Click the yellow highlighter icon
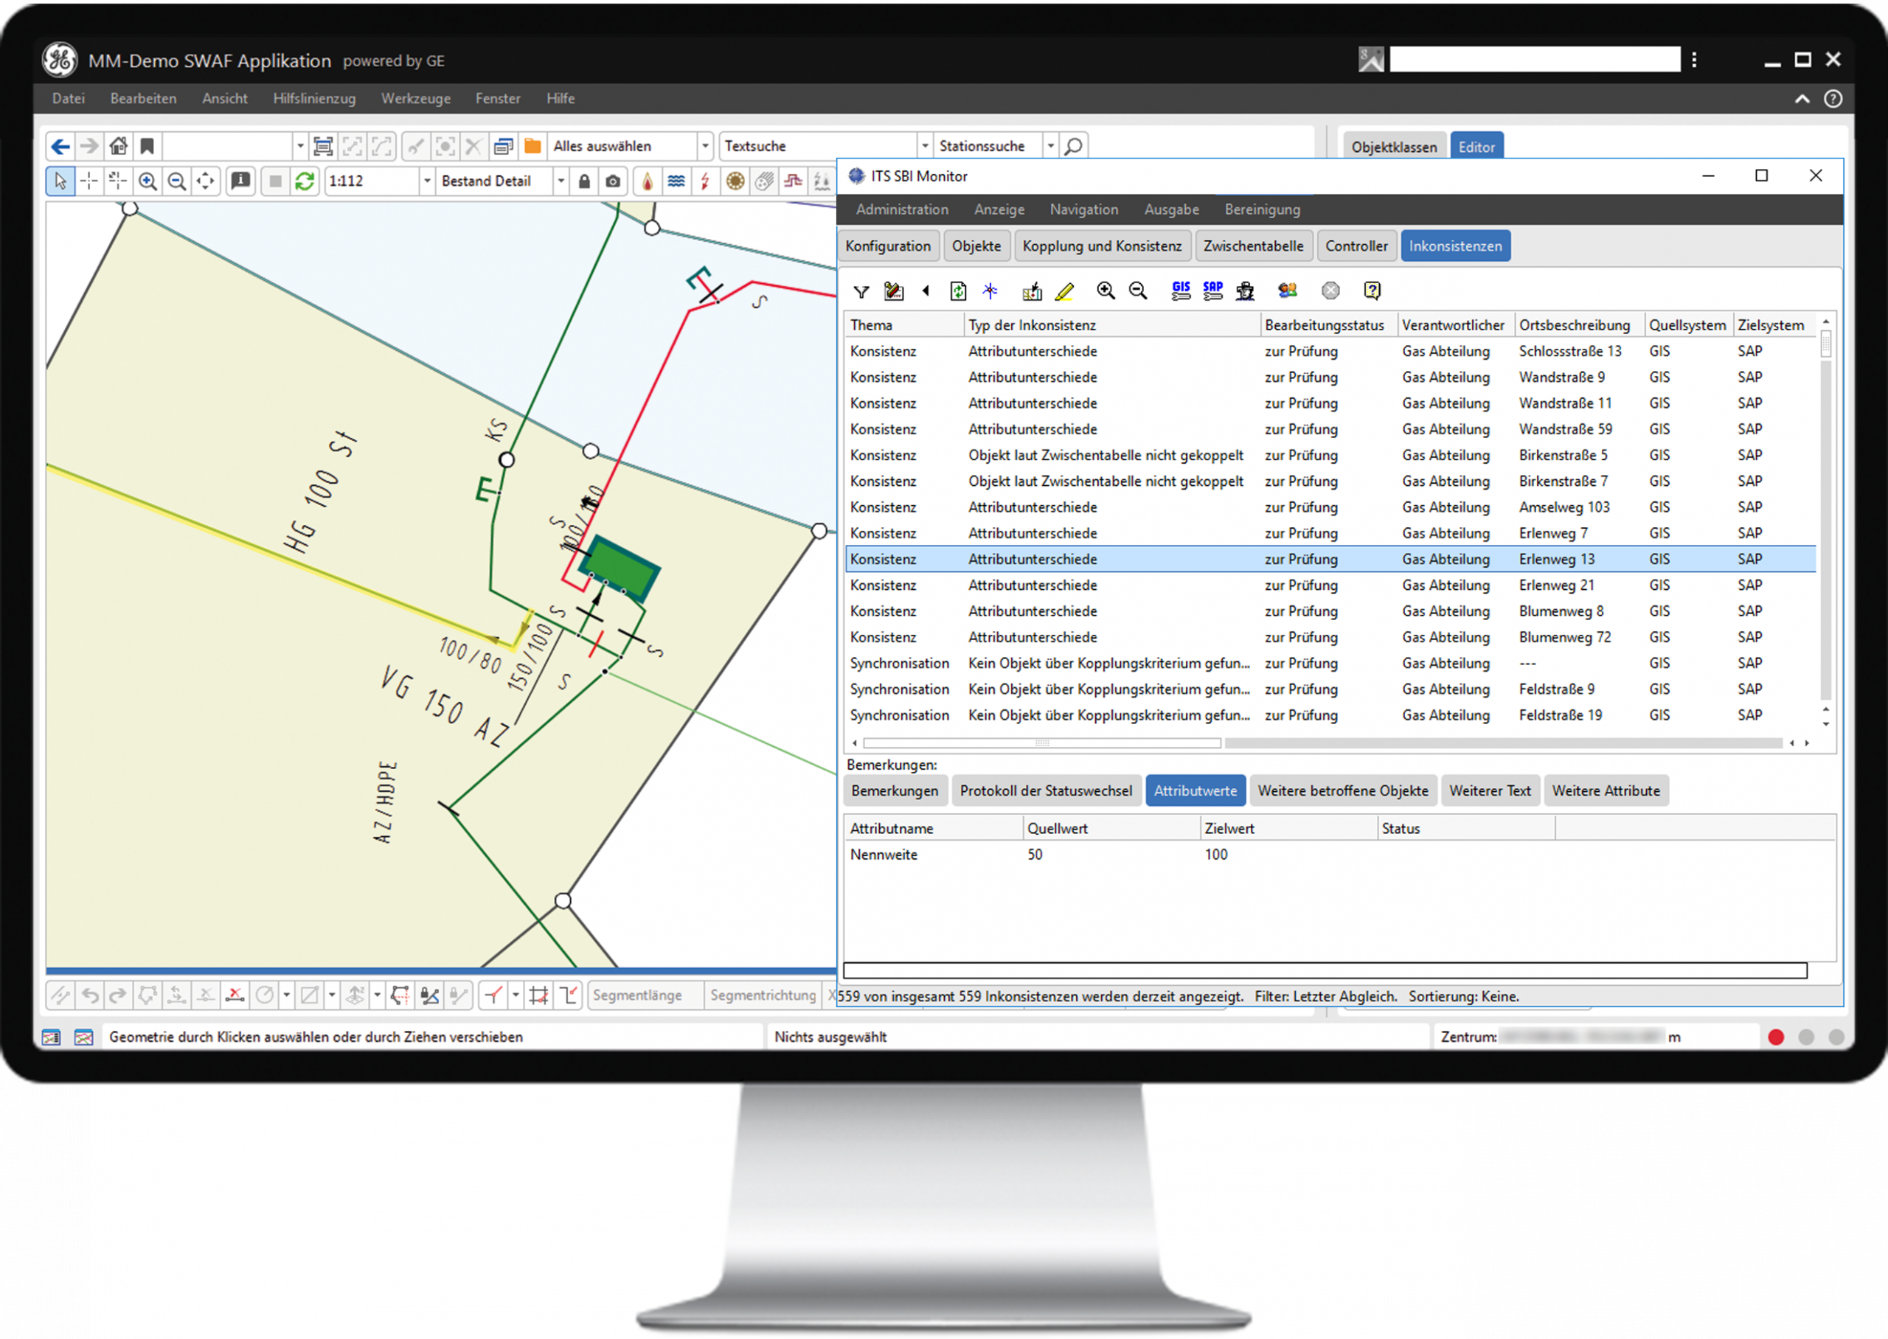The height and width of the screenshot is (1339, 1888). (x=1064, y=291)
